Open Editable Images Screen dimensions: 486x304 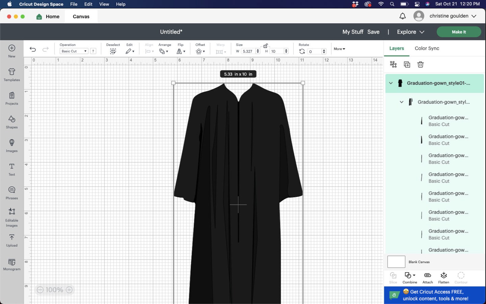click(12, 217)
